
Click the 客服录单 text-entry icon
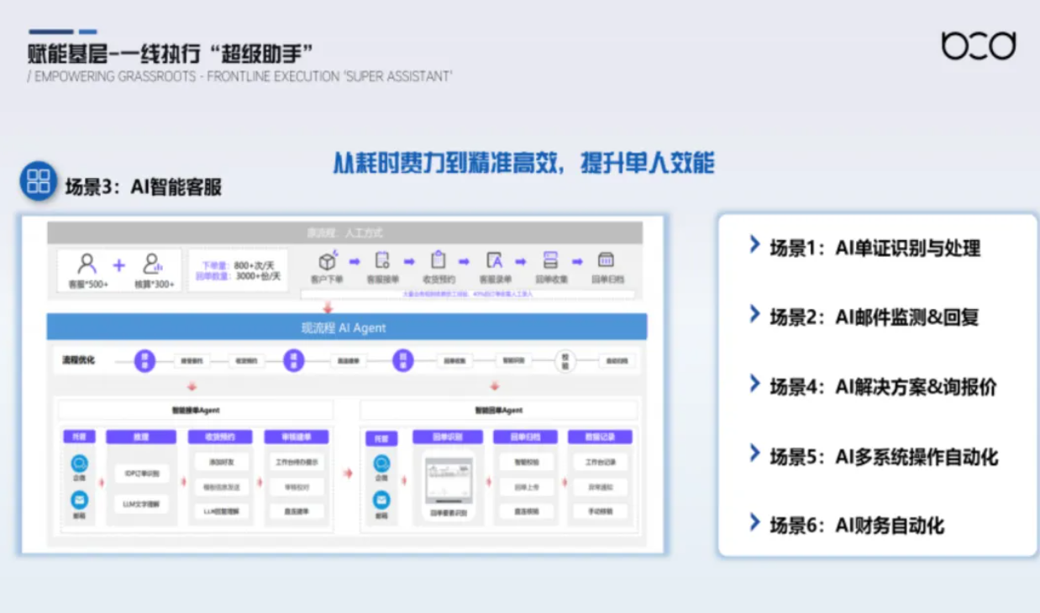click(494, 260)
